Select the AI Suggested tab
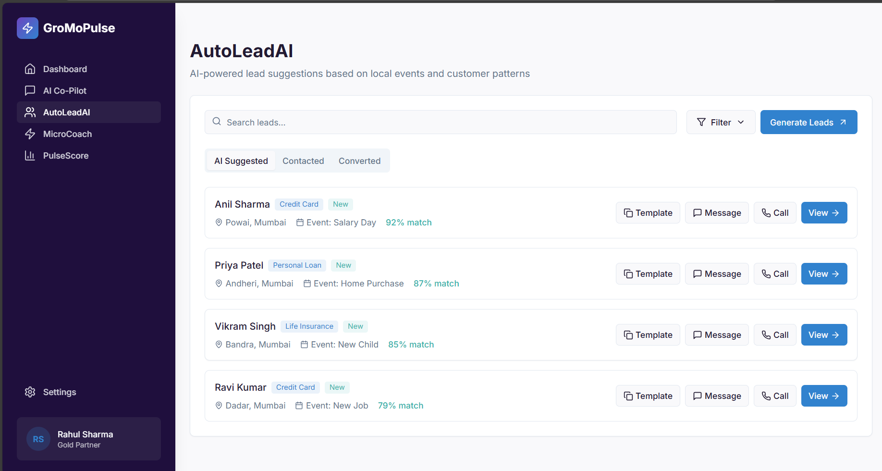Viewport: 882px width, 471px height. coord(241,161)
